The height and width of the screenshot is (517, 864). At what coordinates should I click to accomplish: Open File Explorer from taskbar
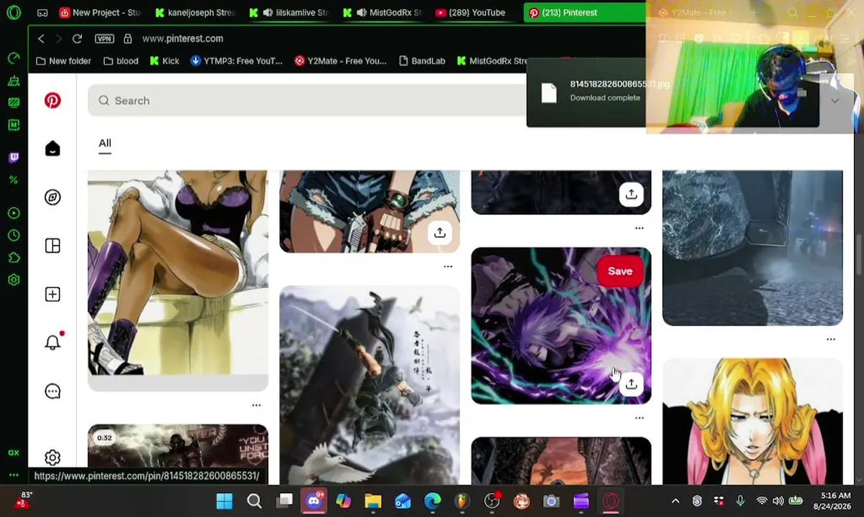point(373,501)
